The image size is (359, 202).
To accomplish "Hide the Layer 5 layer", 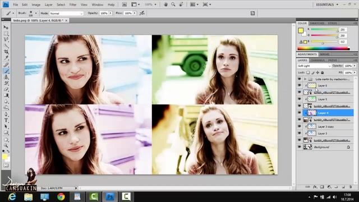I will pos(299,99).
